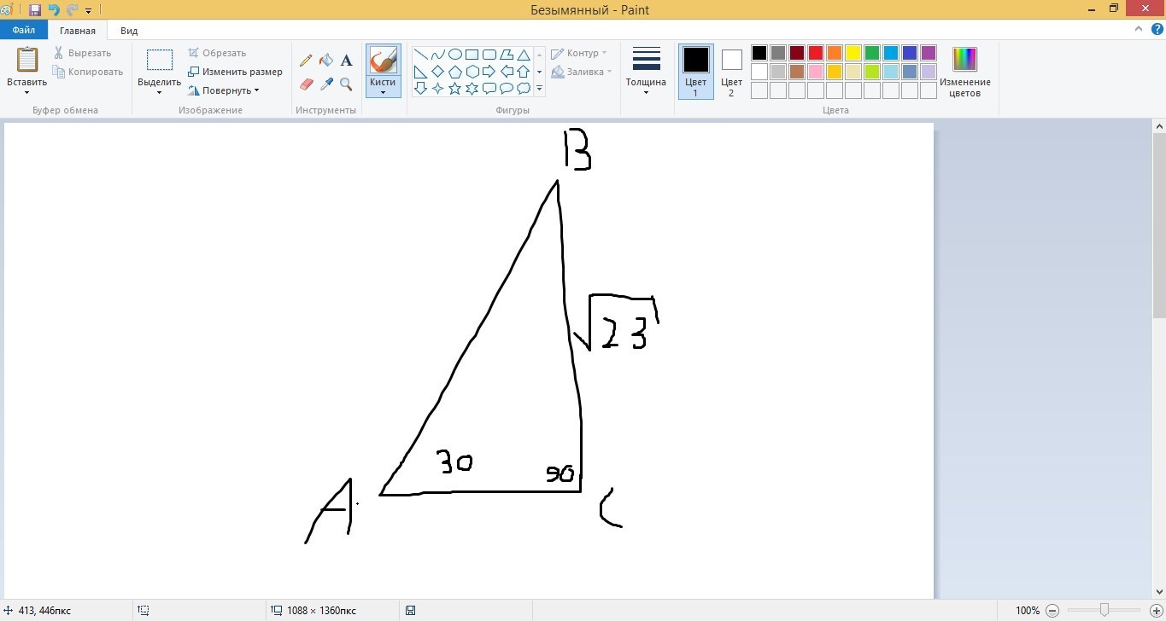Screen dimensions: 1166x621
Task: Open the Файл menu
Action: click(x=24, y=31)
